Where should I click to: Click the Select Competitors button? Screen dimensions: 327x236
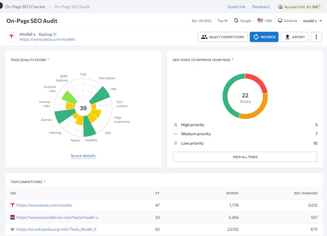(x=222, y=37)
